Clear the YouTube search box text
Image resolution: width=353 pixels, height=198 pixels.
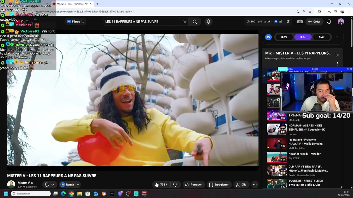185,22
